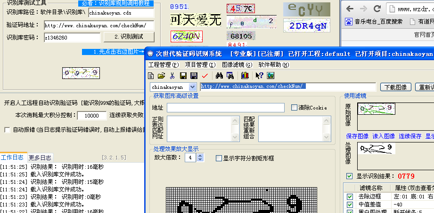This screenshot has width=434, height=213.
Task: Click the open folder toolbar icon
Action: pos(161,75)
